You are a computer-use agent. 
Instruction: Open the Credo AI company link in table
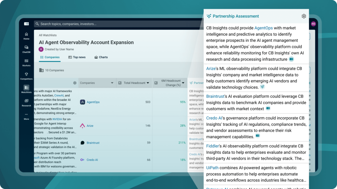tap(92, 160)
